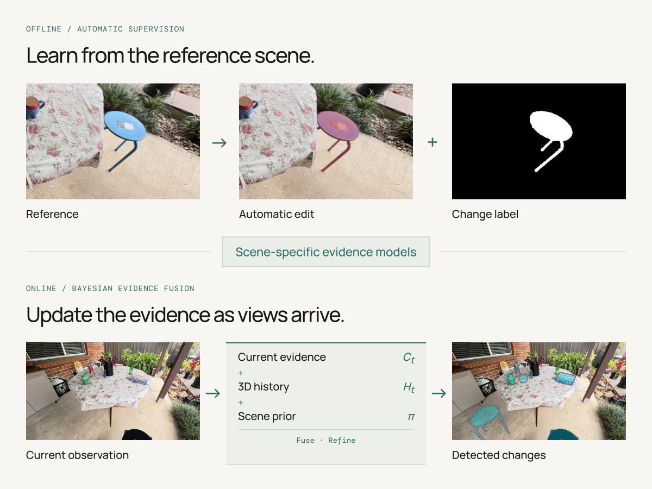Click the 'Update the evidence as views arrive.' heading
Screen dimensions: 652x489
coord(185,315)
